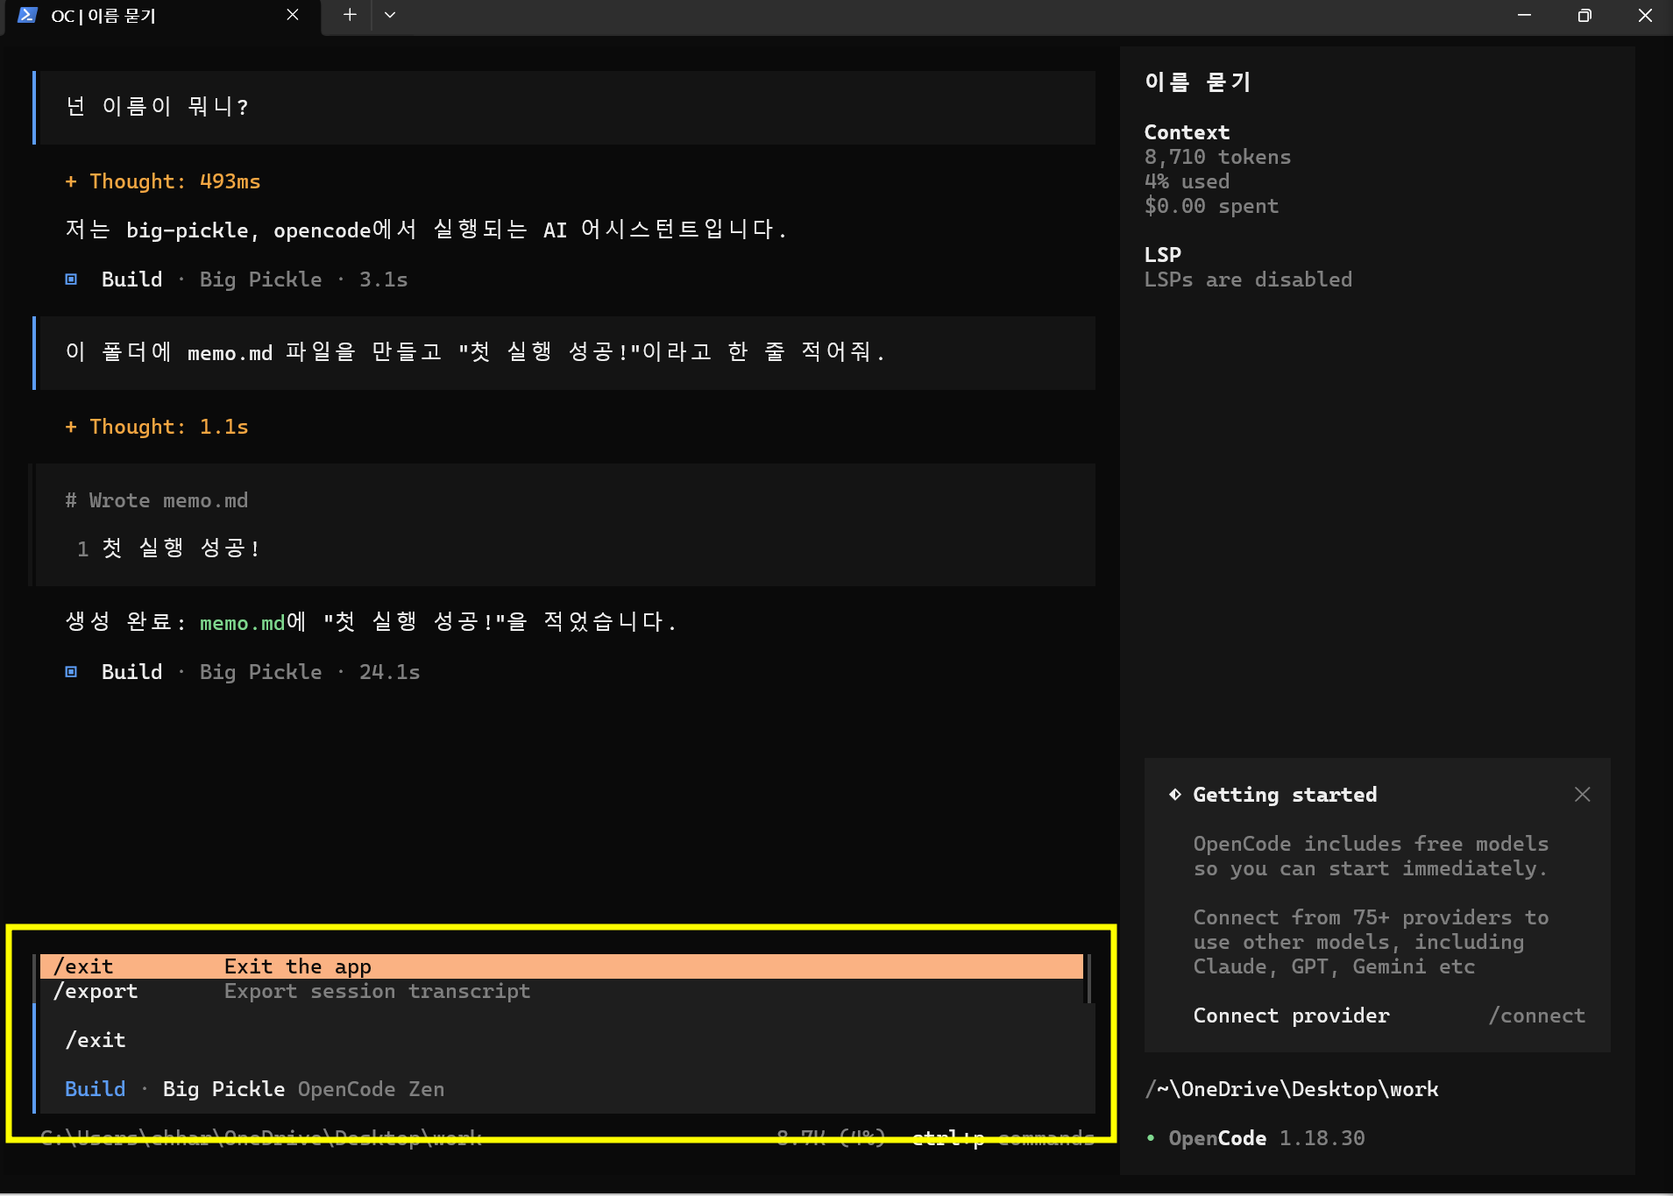This screenshot has width=1673, height=1196.
Task: Click Big Pickle model name in prompt
Action: pos(224,1089)
